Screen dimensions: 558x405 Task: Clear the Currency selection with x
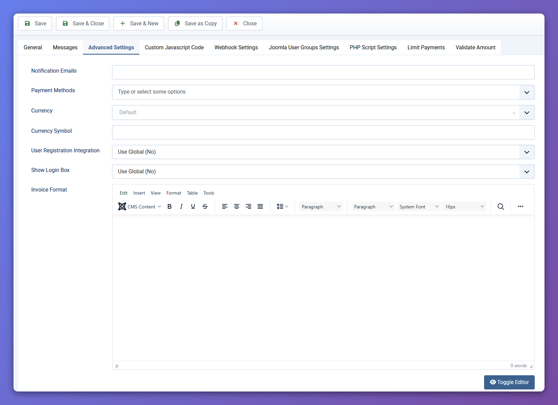coord(514,113)
